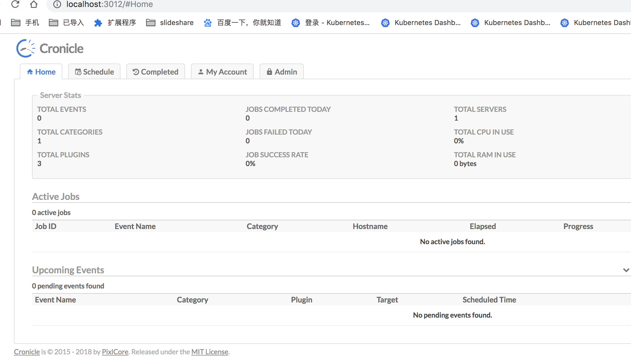Open the second Kubernetes Dashboard bookmark

coord(421,22)
